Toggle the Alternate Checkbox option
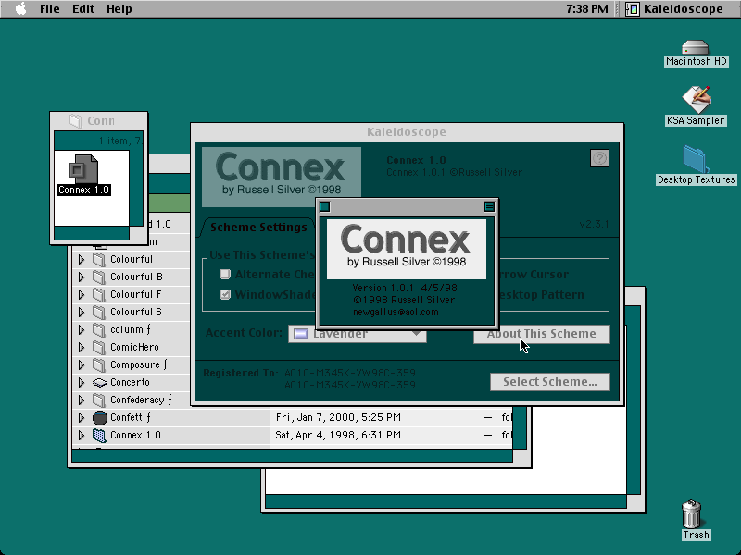 pyautogui.click(x=225, y=274)
